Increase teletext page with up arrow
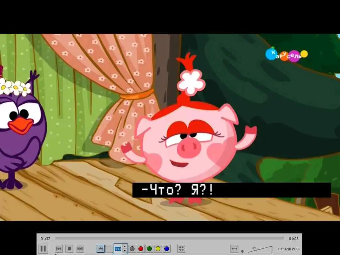The image size is (340, 255). click(x=125, y=247)
